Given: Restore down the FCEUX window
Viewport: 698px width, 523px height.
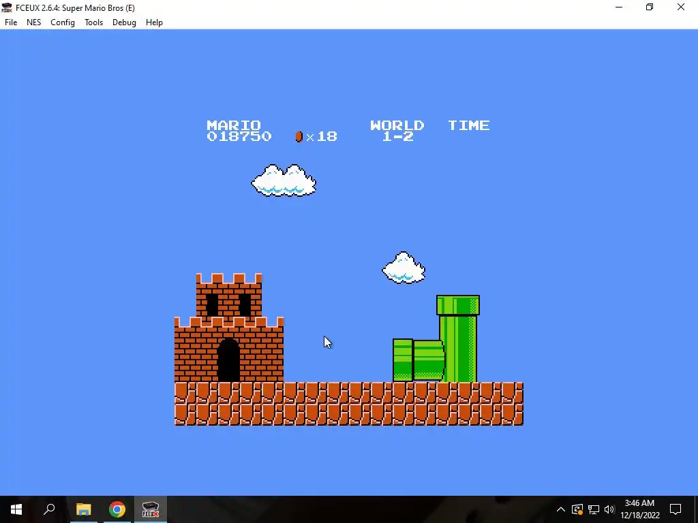Looking at the screenshot, I should click(x=650, y=7).
